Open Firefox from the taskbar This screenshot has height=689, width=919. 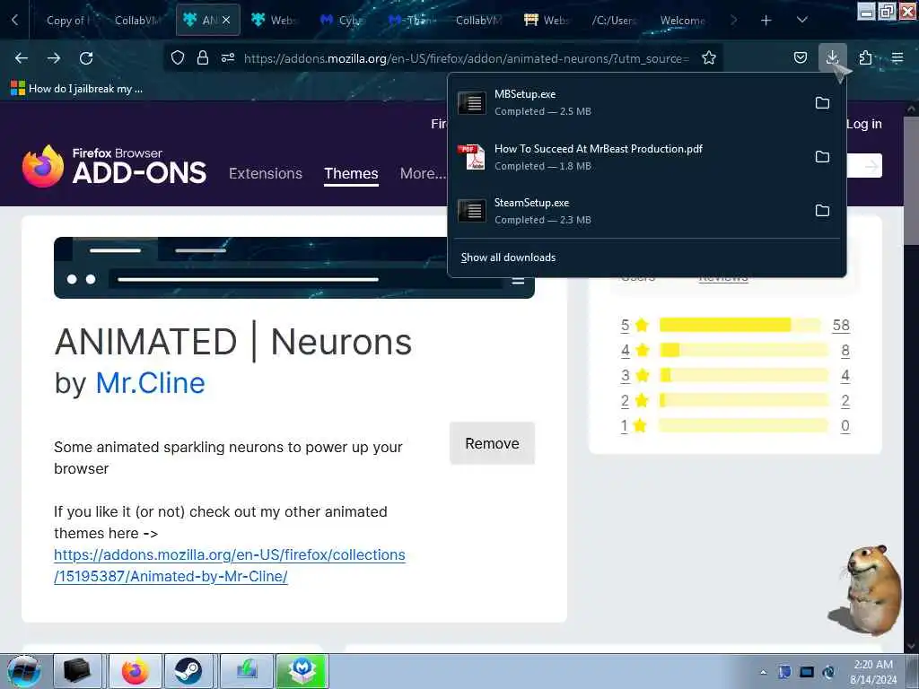pos(135,671)
